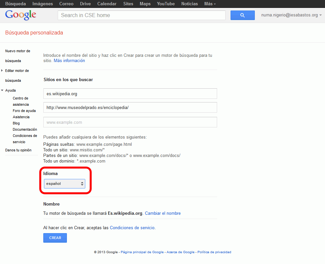This screenshot has width=325, height=264.
Task: Click the Cambiar el nombre link
Action: [x=163, y=213]
